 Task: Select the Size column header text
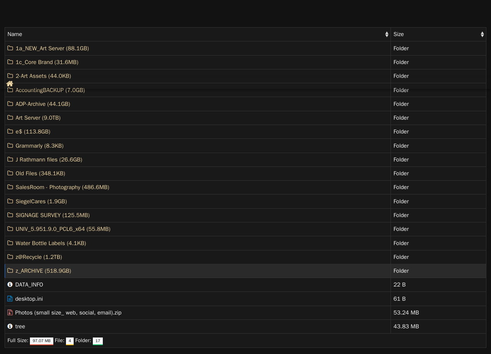tap(399, 34)
